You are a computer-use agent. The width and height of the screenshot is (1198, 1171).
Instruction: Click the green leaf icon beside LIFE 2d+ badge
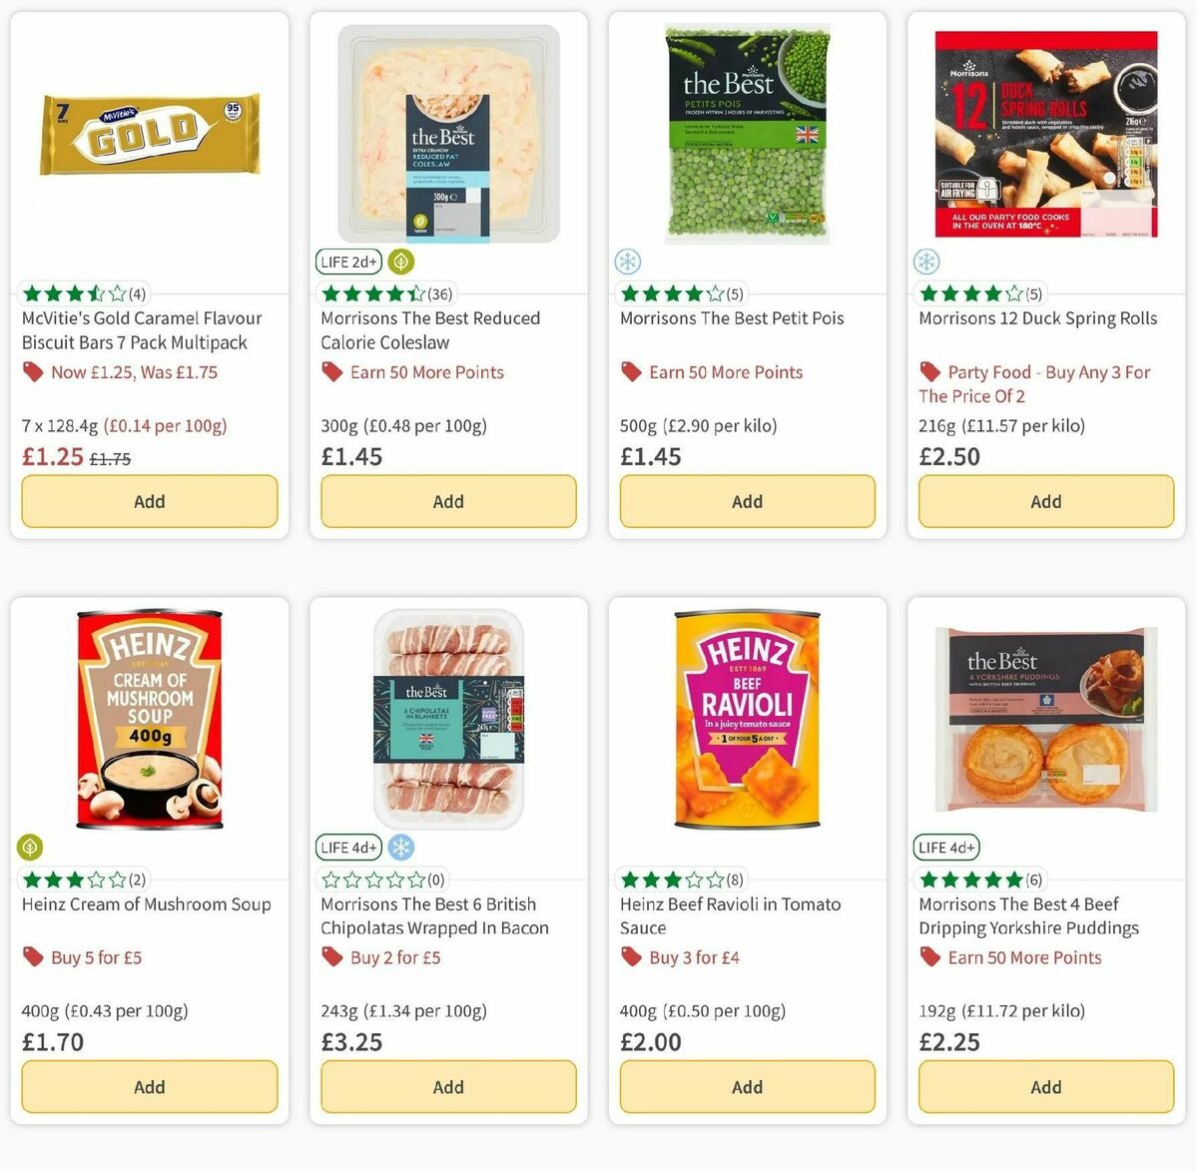399,261
